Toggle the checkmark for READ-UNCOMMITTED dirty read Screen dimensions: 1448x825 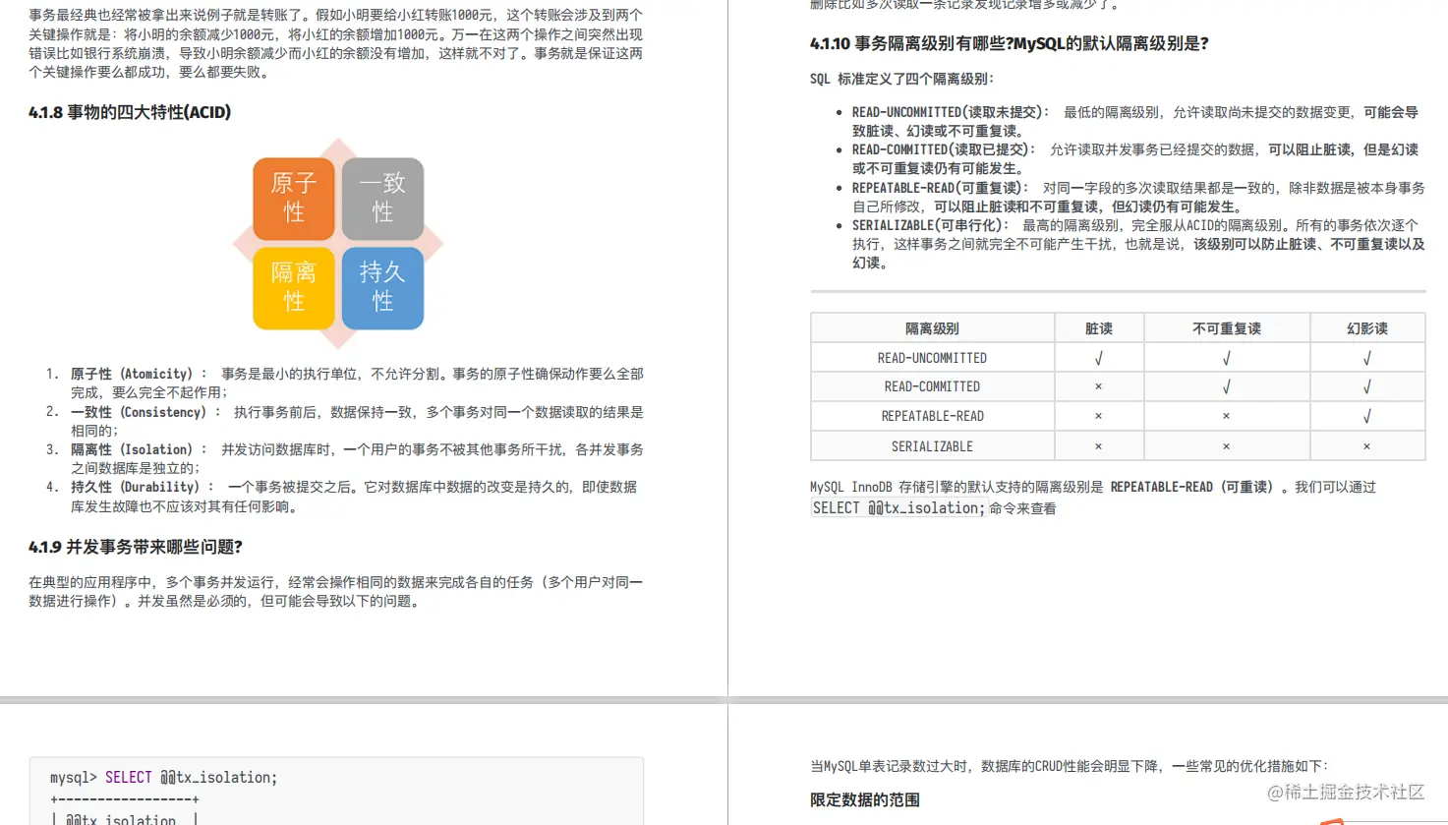[x=1099, y=356]
